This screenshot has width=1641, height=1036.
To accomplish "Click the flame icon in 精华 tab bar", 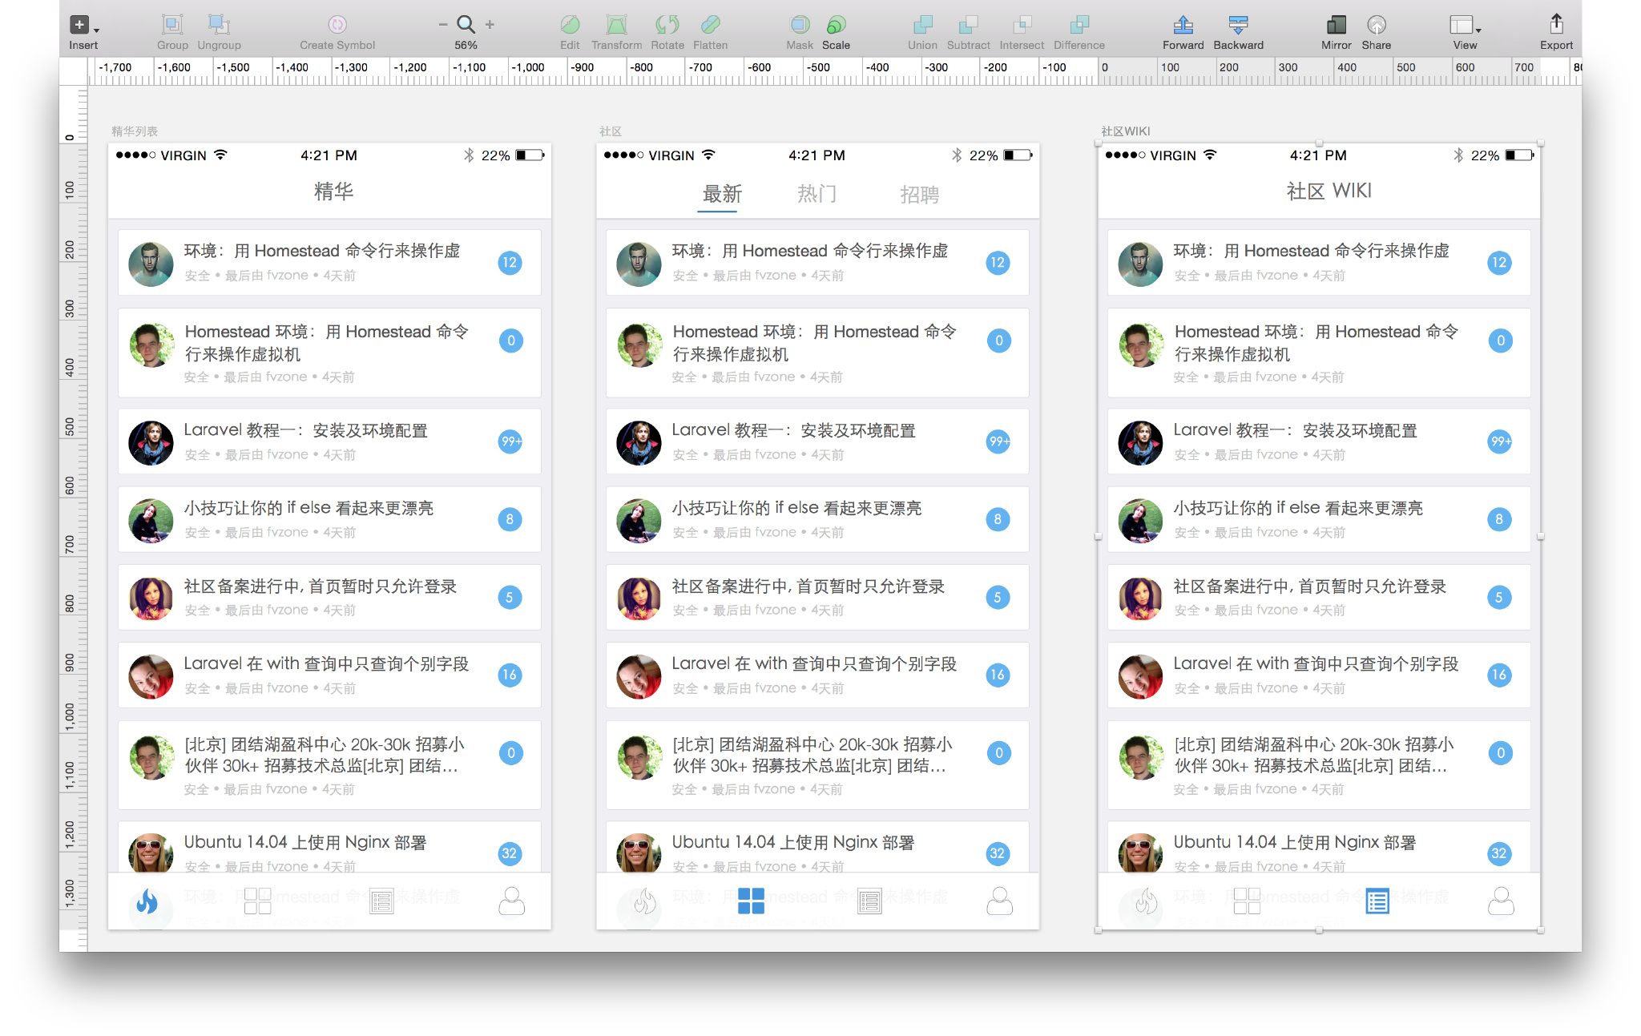I will point(147,901).
